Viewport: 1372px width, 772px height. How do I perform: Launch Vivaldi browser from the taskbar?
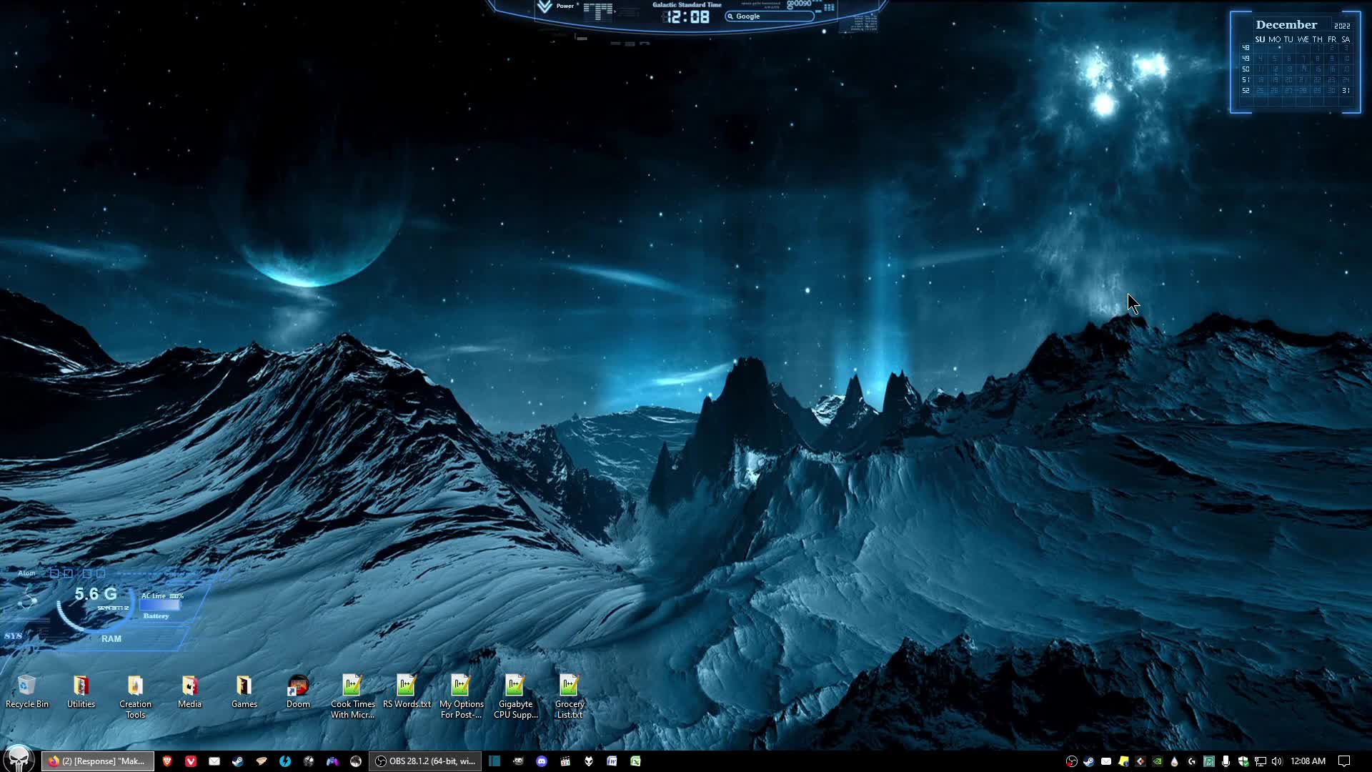[x=191, y=761]
